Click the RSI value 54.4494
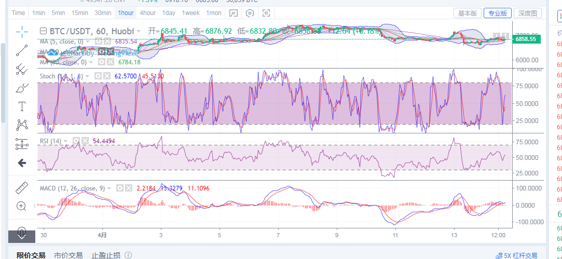 coord(104,141)
